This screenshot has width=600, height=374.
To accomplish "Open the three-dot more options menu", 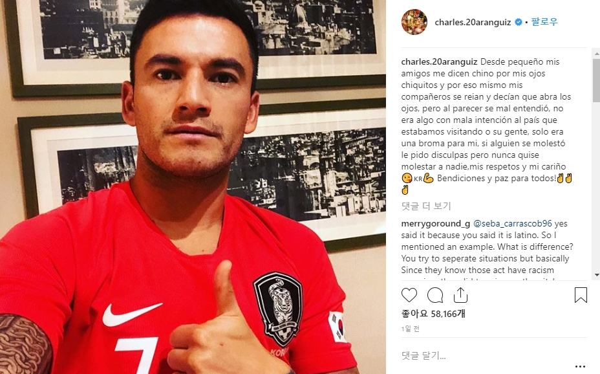I will point(580,366).
